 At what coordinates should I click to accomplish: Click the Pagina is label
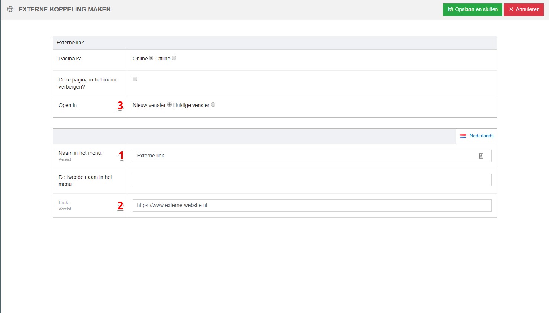tap(70, 59)
